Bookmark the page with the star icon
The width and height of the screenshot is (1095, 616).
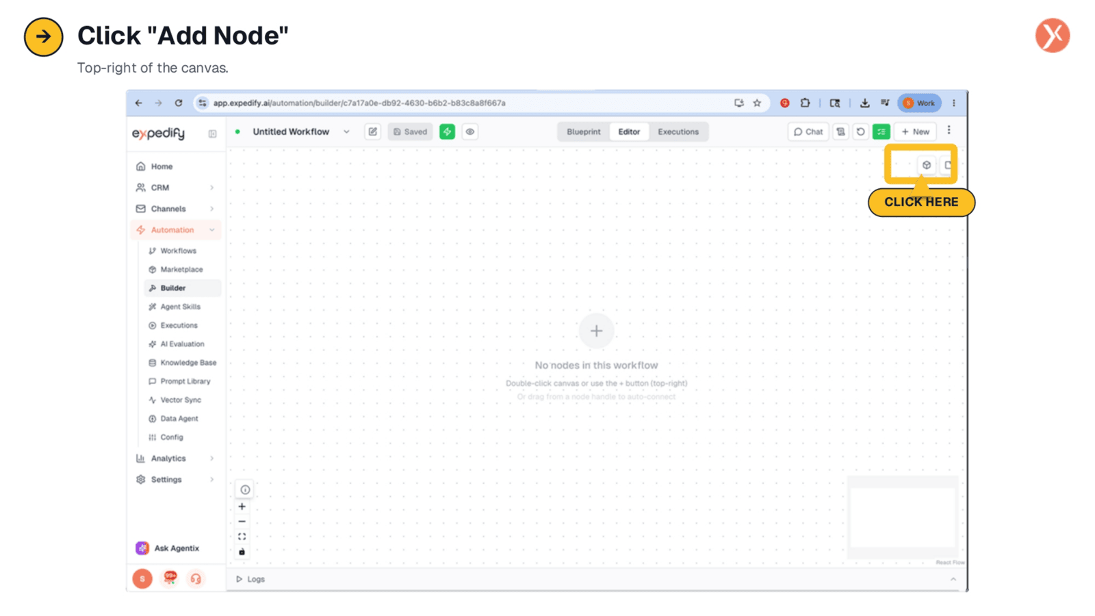click(x=757, y=103)
